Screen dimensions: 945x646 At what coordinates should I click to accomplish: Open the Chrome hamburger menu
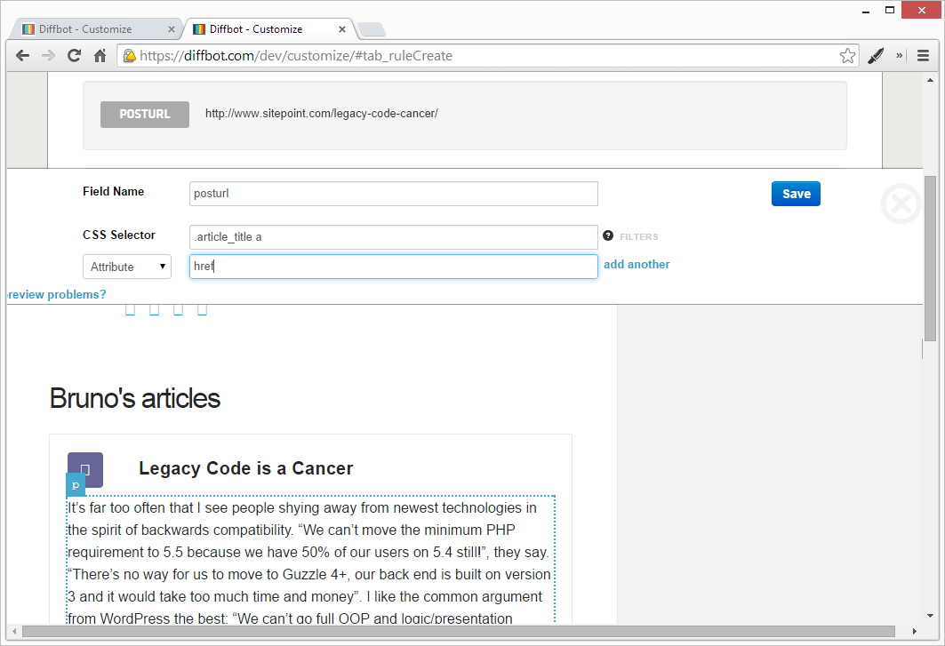coord(923,55)
